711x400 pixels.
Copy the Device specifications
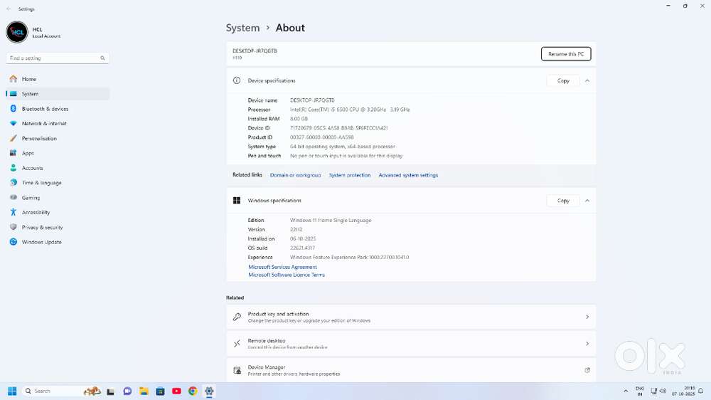pos(563,80)
